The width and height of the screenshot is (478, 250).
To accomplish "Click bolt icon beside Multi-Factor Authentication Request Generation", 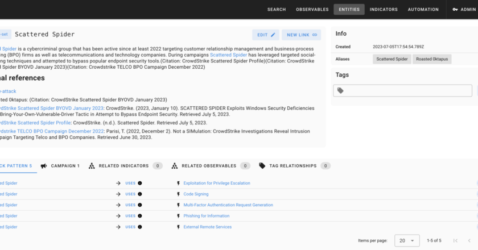I will (178, 205).
